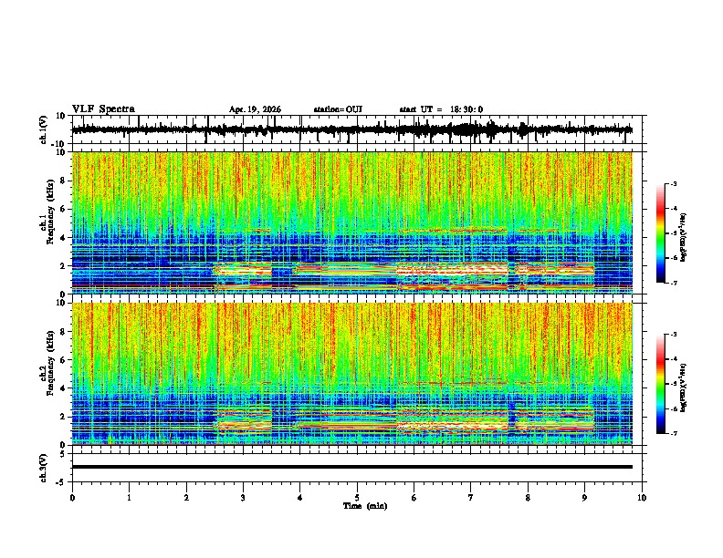Click the ch.2 Frequency (kHz) axis label
Image resolution: width=723 pixels, height=558 pixels.
47,374
